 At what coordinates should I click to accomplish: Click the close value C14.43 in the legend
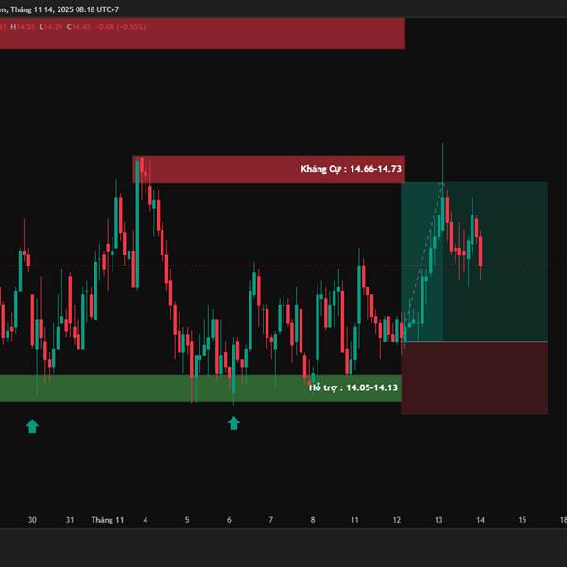(78, 26)
